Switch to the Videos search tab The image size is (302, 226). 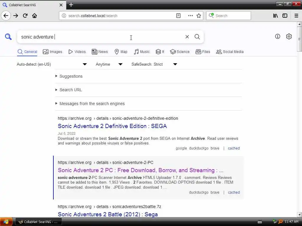77,52
